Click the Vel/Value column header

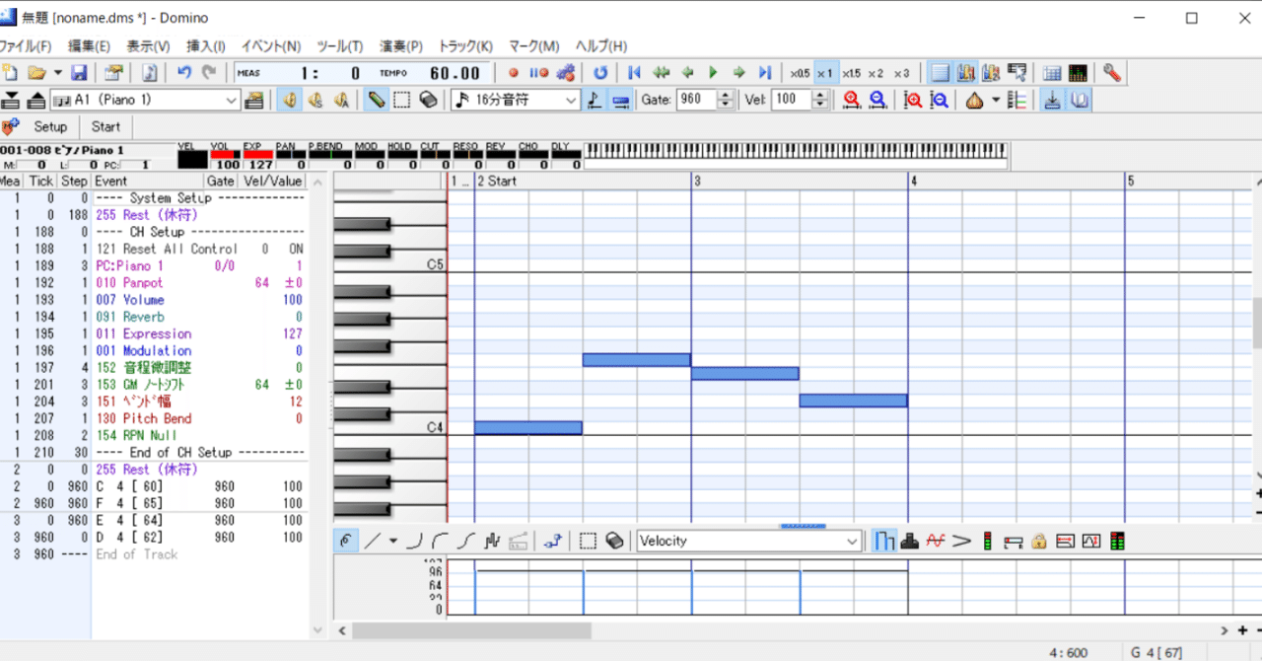coord(273,182)
